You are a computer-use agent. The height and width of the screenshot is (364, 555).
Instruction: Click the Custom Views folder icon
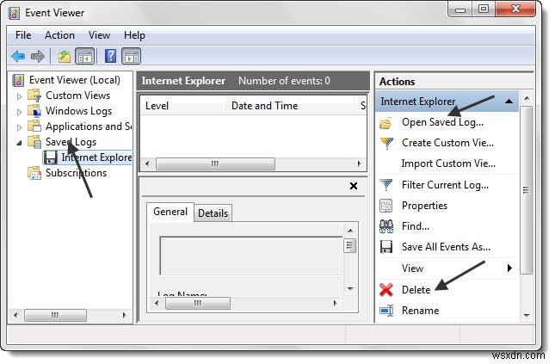point(34,96)
